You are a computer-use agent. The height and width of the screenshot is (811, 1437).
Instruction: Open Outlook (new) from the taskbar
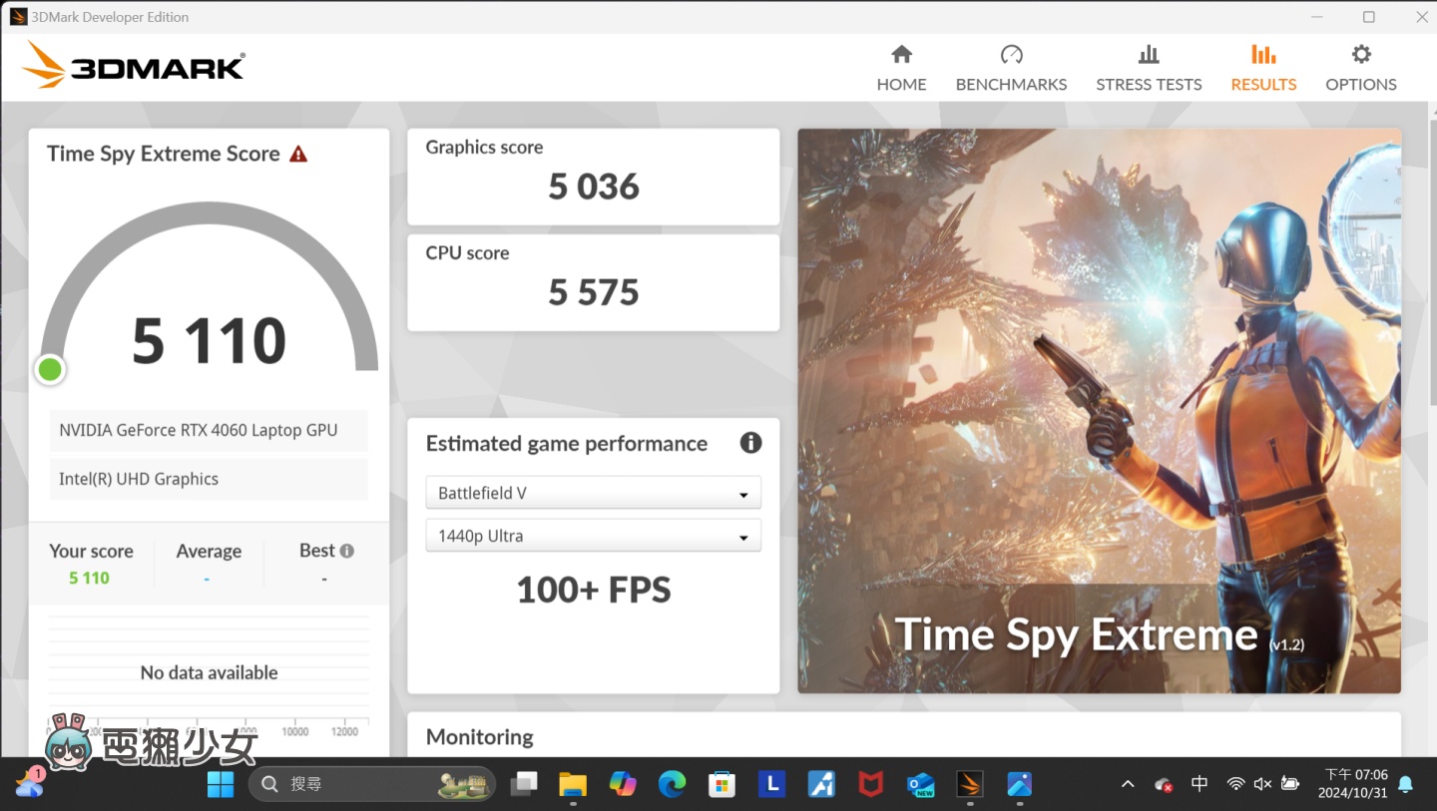tap(920, 784)
